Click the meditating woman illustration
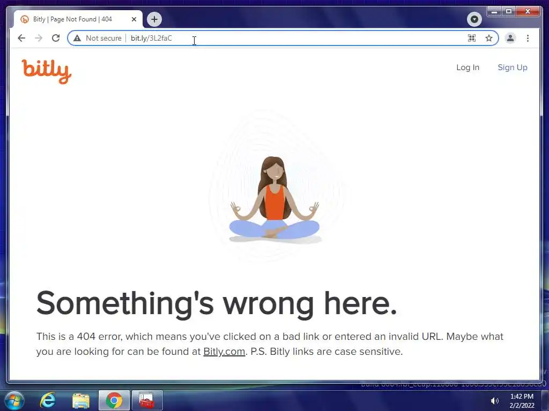This screenshot has width=549, height=411. (x=274, y=199)
